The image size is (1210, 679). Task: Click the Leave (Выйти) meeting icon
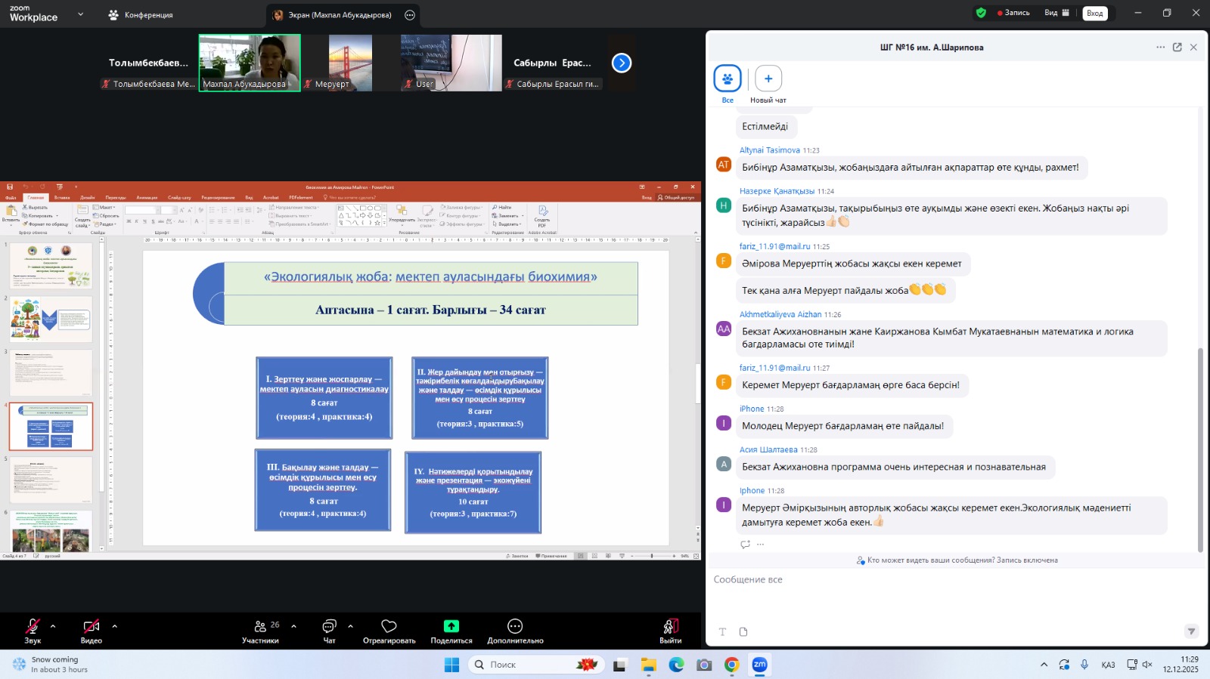(x=670, y=626)
